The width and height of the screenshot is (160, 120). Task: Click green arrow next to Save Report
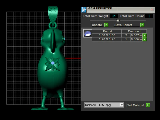pos(142,25)
